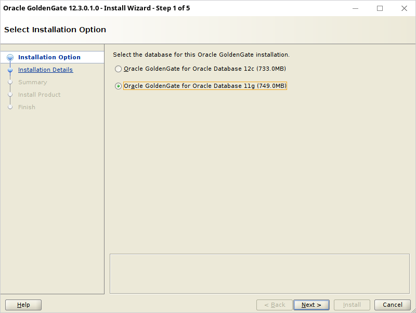
Task: Open the Installation Details link
Action: point(45,70)
